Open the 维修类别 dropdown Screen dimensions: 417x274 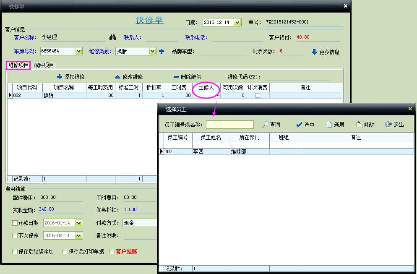[152, 51]
